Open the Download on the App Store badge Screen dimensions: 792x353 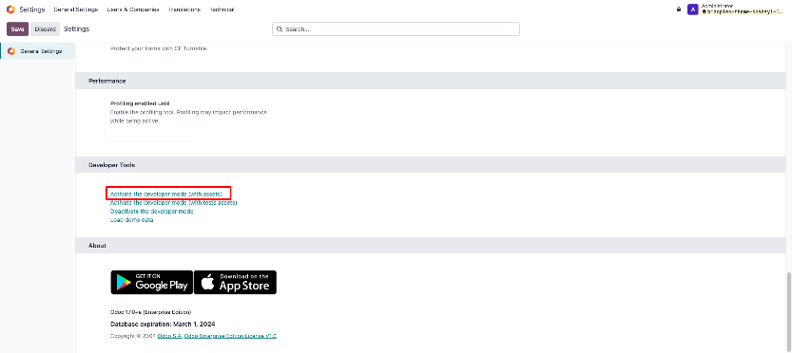(236, 283)
